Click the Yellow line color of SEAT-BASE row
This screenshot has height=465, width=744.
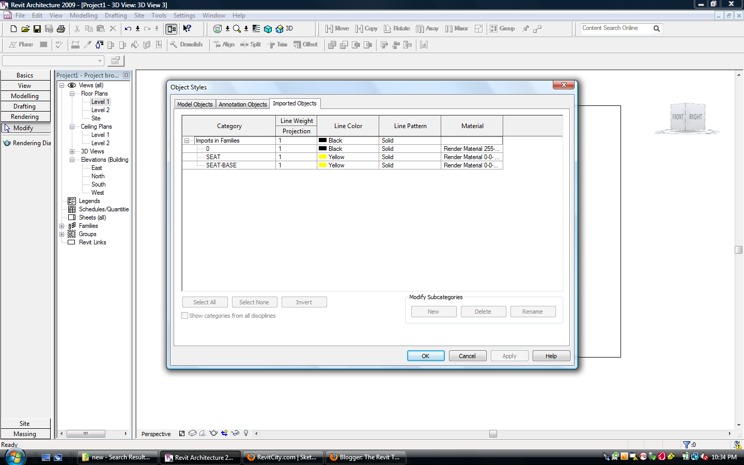coord(348,165)
